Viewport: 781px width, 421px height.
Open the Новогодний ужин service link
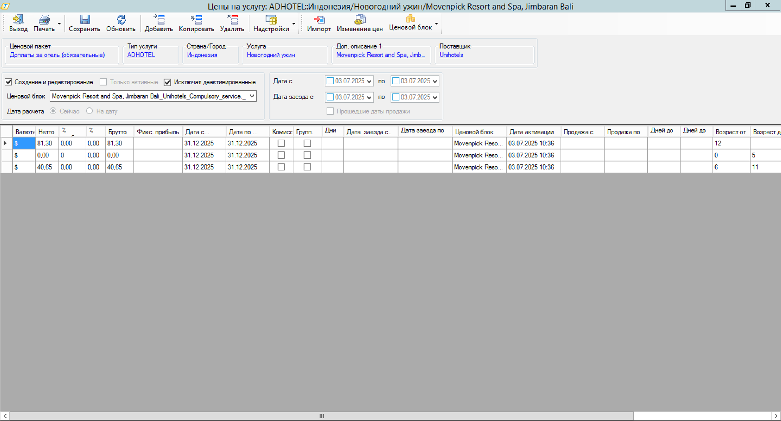point(270,55)
